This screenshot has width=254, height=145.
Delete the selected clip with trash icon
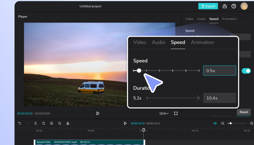click(44, 123)
